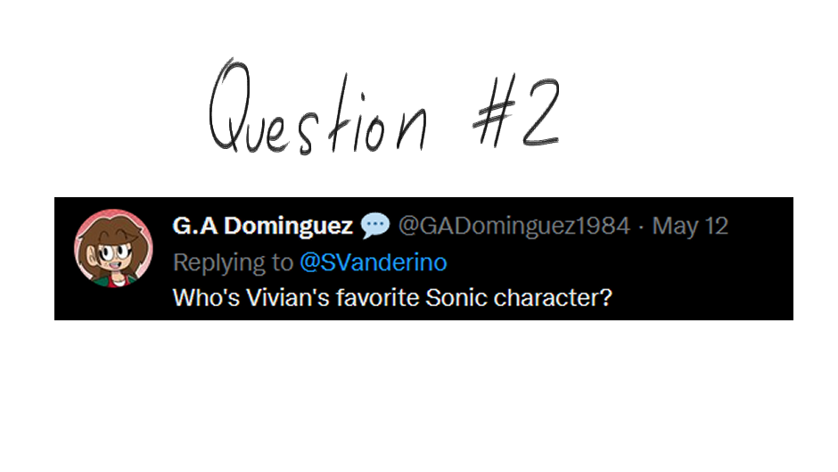Open the @GADominguez1984 handle
The image size is (838, 472).
[x=513, y=227]
